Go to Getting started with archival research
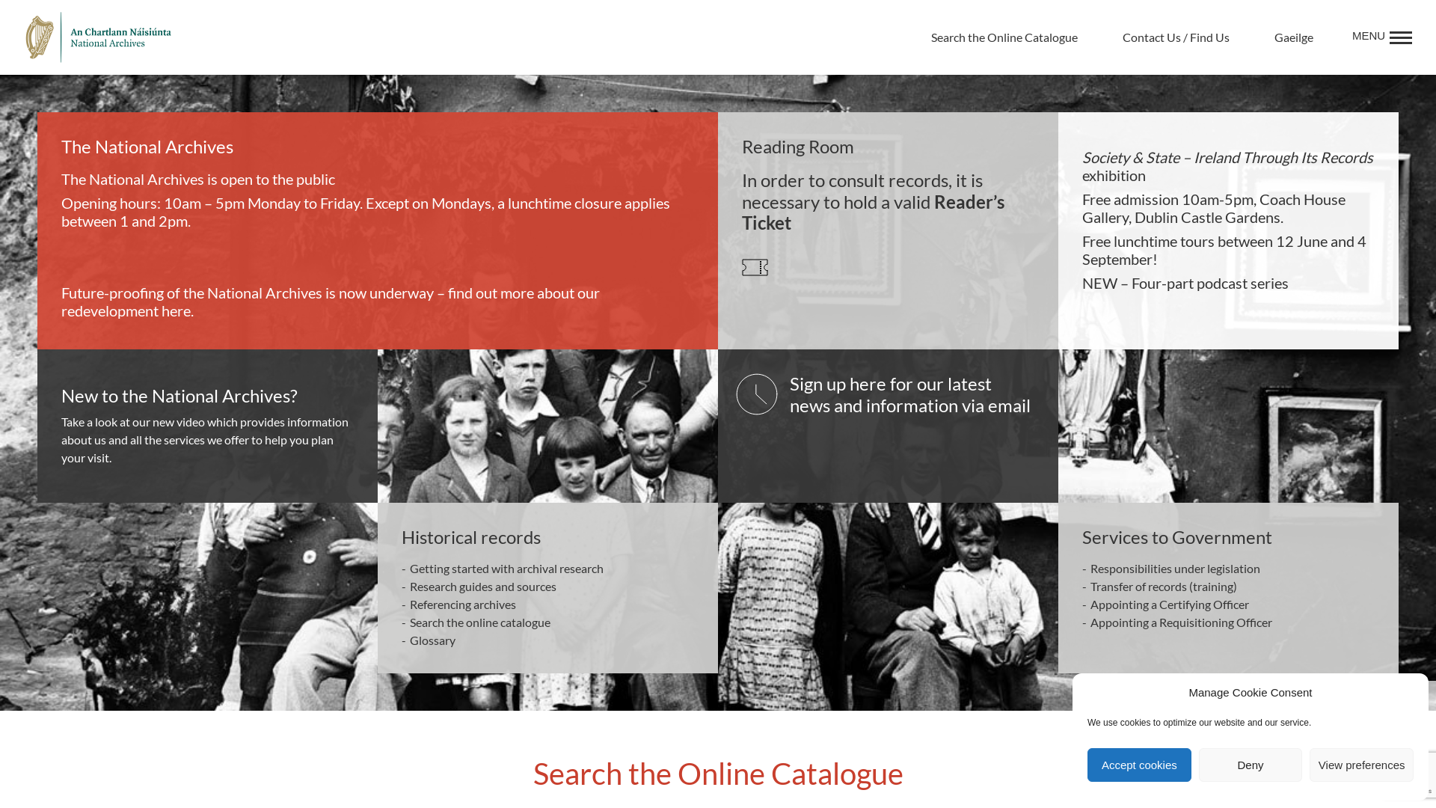 pos(506,569)
